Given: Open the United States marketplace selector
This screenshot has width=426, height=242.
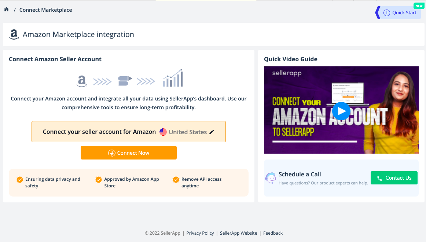Looking at the screenshot, I should click(x=188, y=132).
